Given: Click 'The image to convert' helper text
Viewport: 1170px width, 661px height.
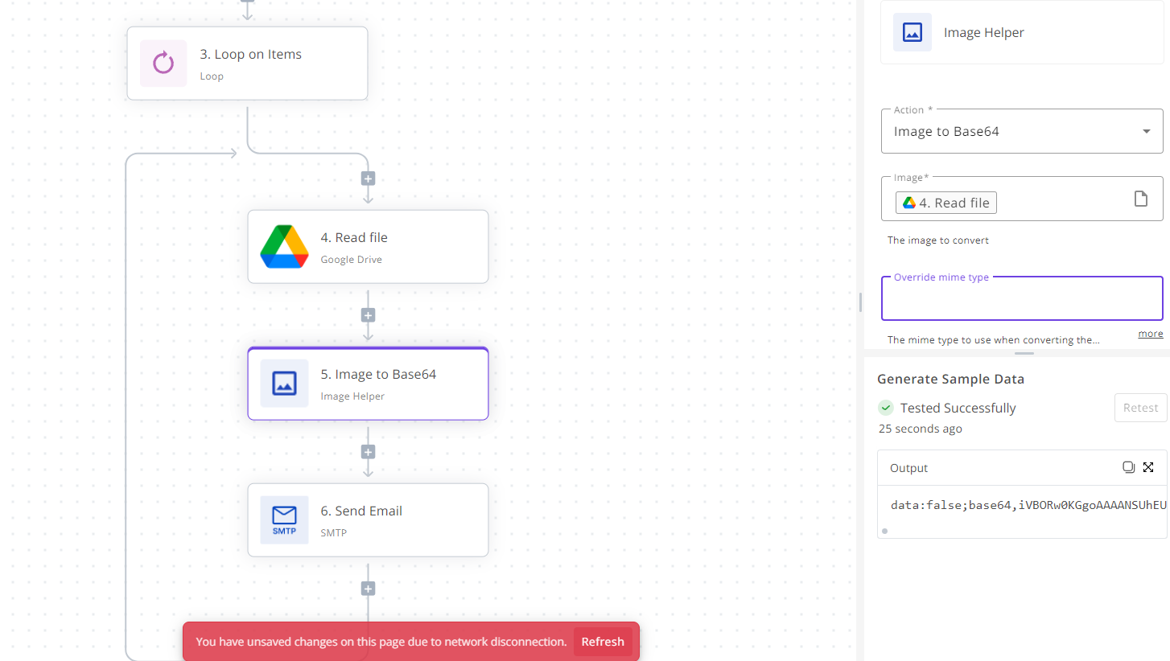Looking at the screenshot, I should [938, 240].
